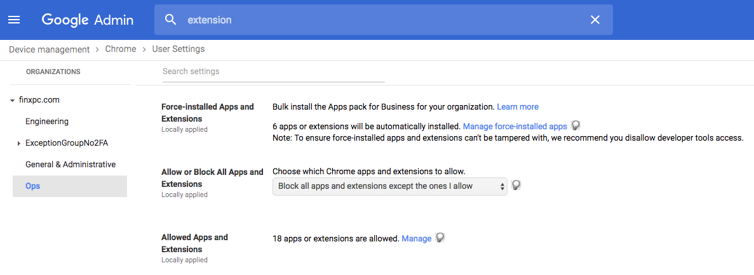Click "Choose which Chrome apps" description

tap(369, 171)
